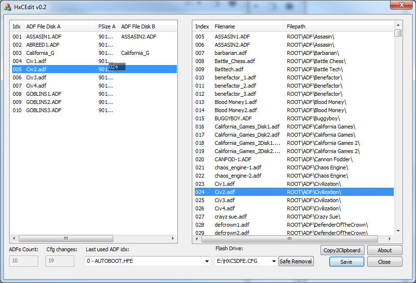Select GOBLINS2.ADF row

[94, 102]
